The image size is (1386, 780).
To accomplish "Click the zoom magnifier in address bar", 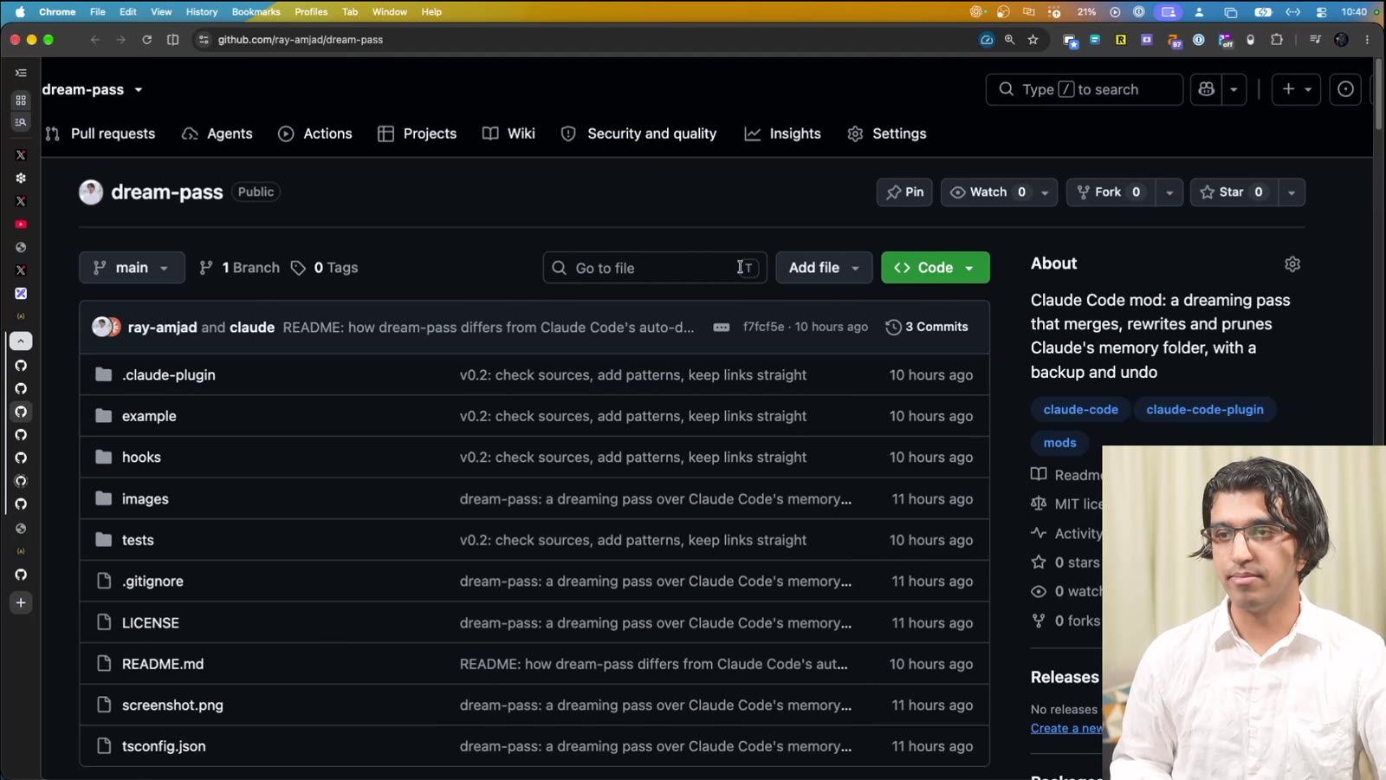I will tap(1009, 40).
